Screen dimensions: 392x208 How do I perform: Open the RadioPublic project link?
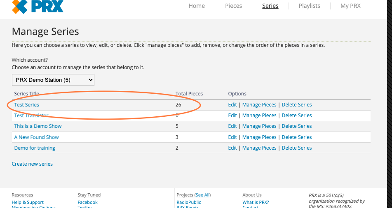click(x=189, y=202)
